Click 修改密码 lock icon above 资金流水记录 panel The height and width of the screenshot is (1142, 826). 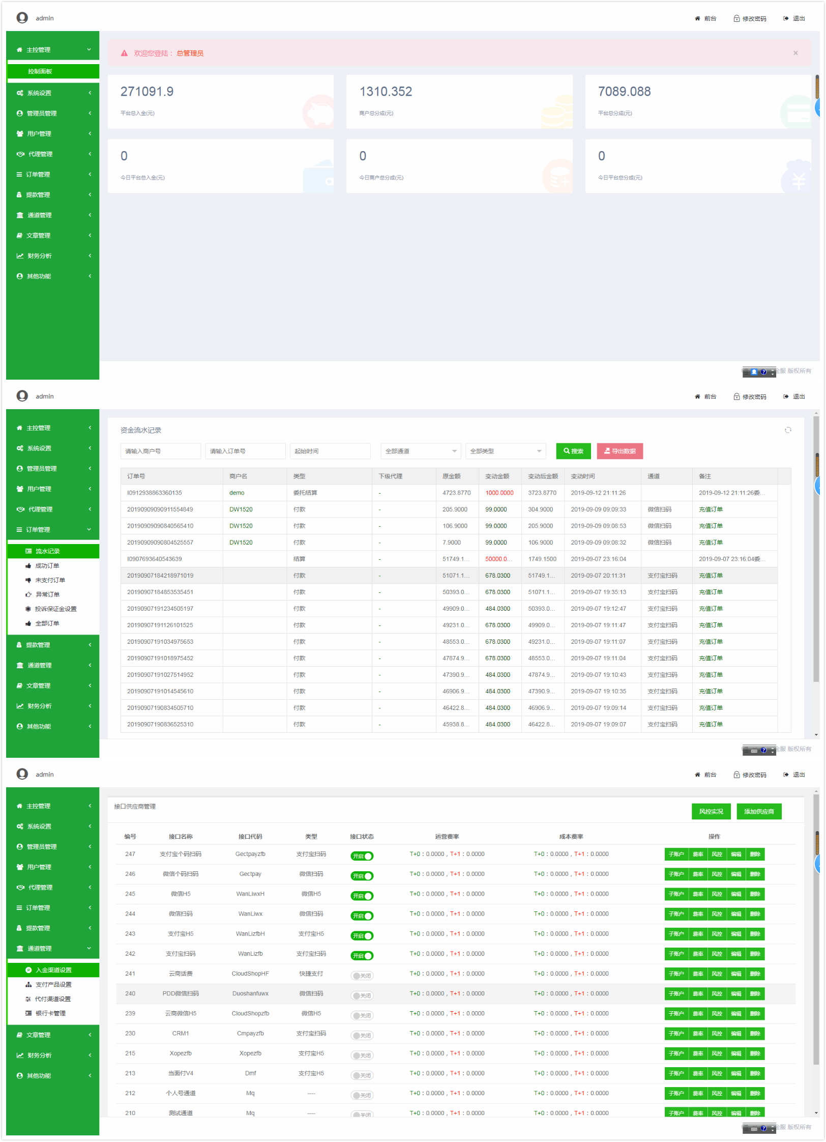pos(736,396)
